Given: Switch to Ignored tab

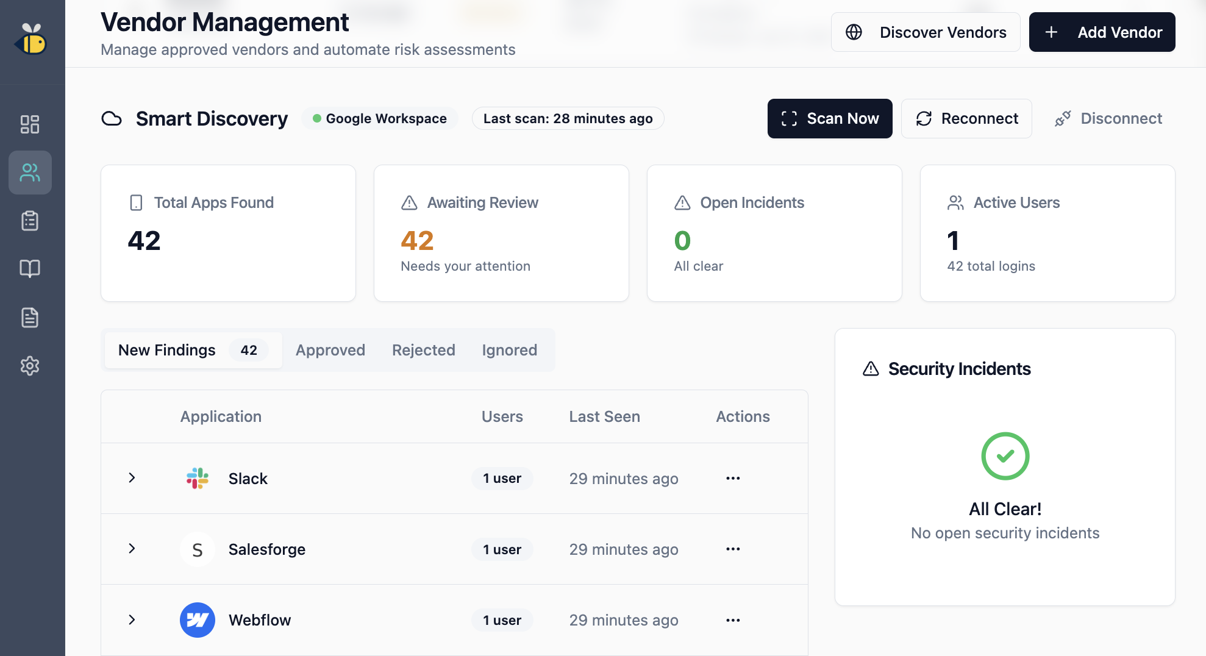Looking at the screenshot, I should tap(510, 350).
